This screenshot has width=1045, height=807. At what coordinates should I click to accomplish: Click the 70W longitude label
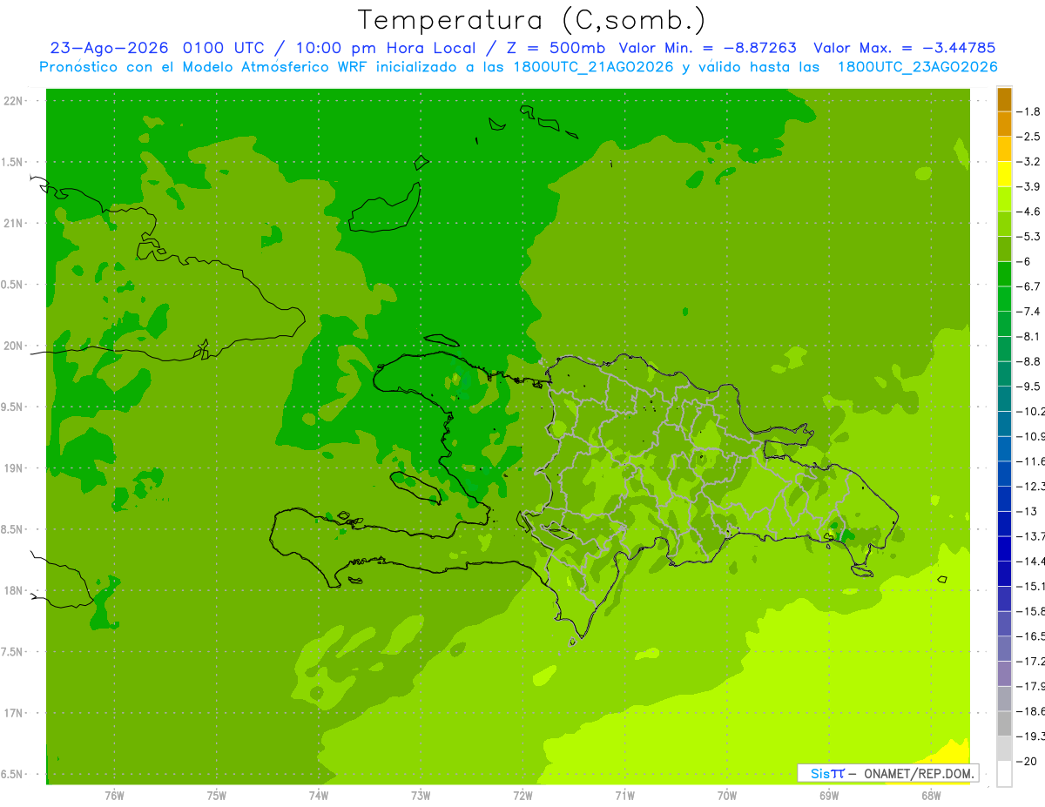click(x=727, y=796)
